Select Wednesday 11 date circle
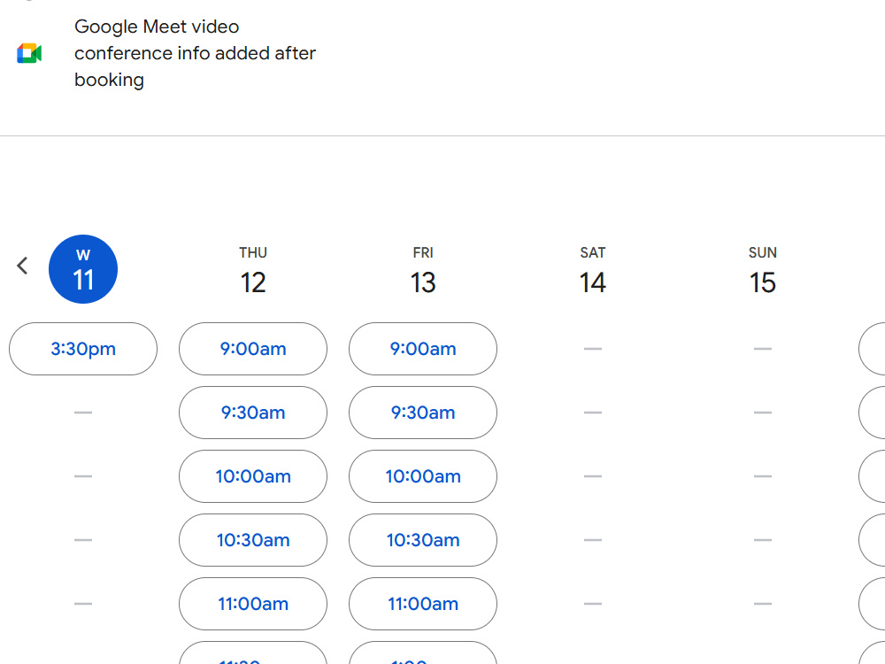 [83, 269]
